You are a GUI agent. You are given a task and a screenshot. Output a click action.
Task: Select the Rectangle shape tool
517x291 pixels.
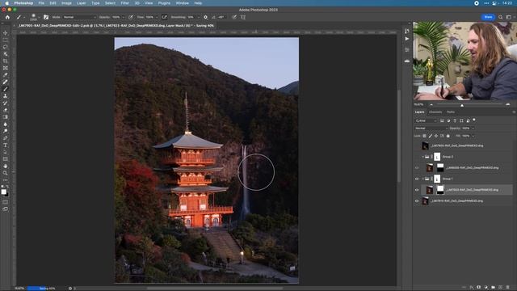[x=6, y=159]
